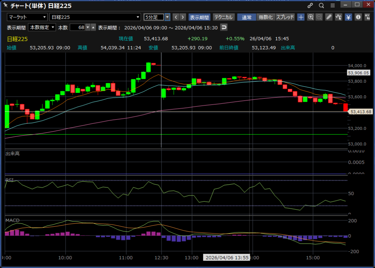Click the chart line pointer icon
375x268 pixels.
point(338,17)
